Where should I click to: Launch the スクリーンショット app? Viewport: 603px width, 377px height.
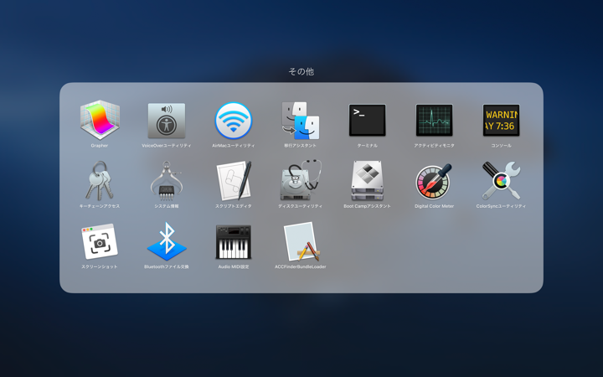tap(100, 241)
